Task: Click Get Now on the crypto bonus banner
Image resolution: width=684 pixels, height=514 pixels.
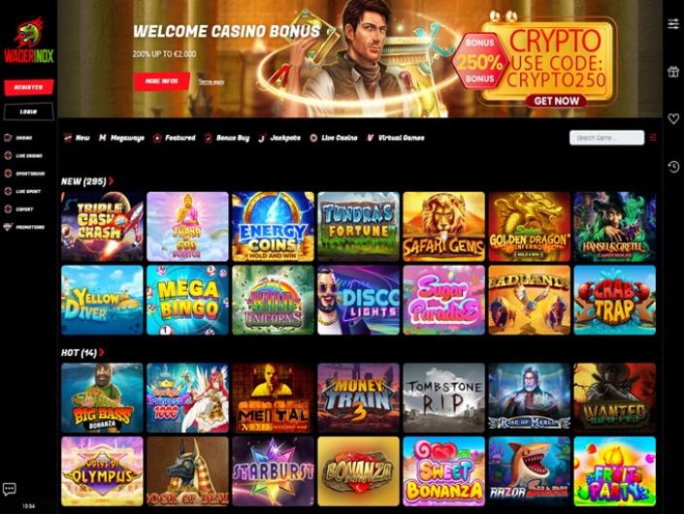Action: point(556,101)
